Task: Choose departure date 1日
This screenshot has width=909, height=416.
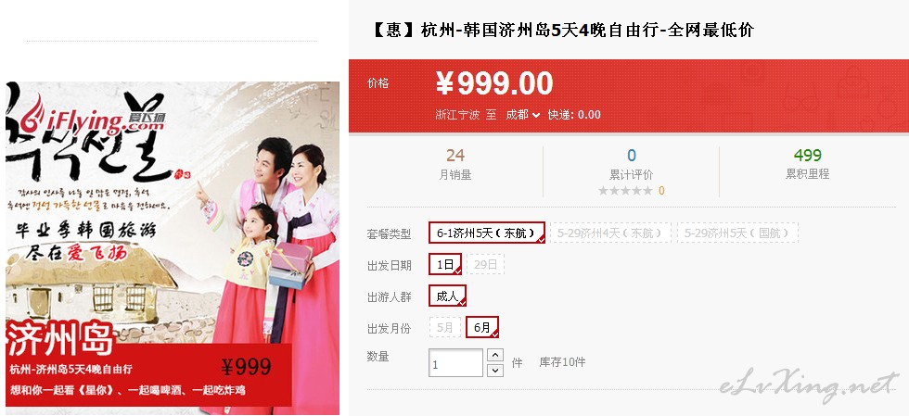Action: [x=445, y=264]
